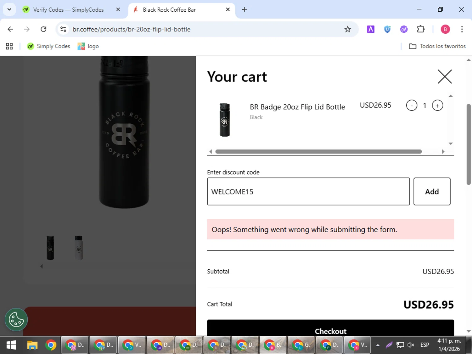Bookmark this page with the star
This screenshot has height=354, width=472.
click(x=347, y=29)
